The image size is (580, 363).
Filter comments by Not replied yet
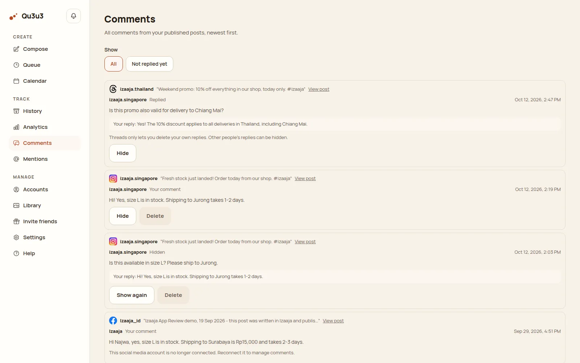[x=149, y=64]
